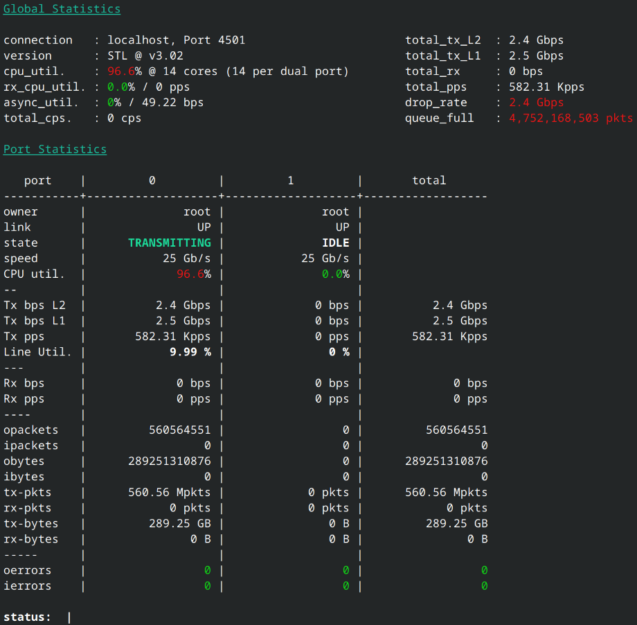
Task: Click the port 1 column header
Action: click(x=291, y=181)
